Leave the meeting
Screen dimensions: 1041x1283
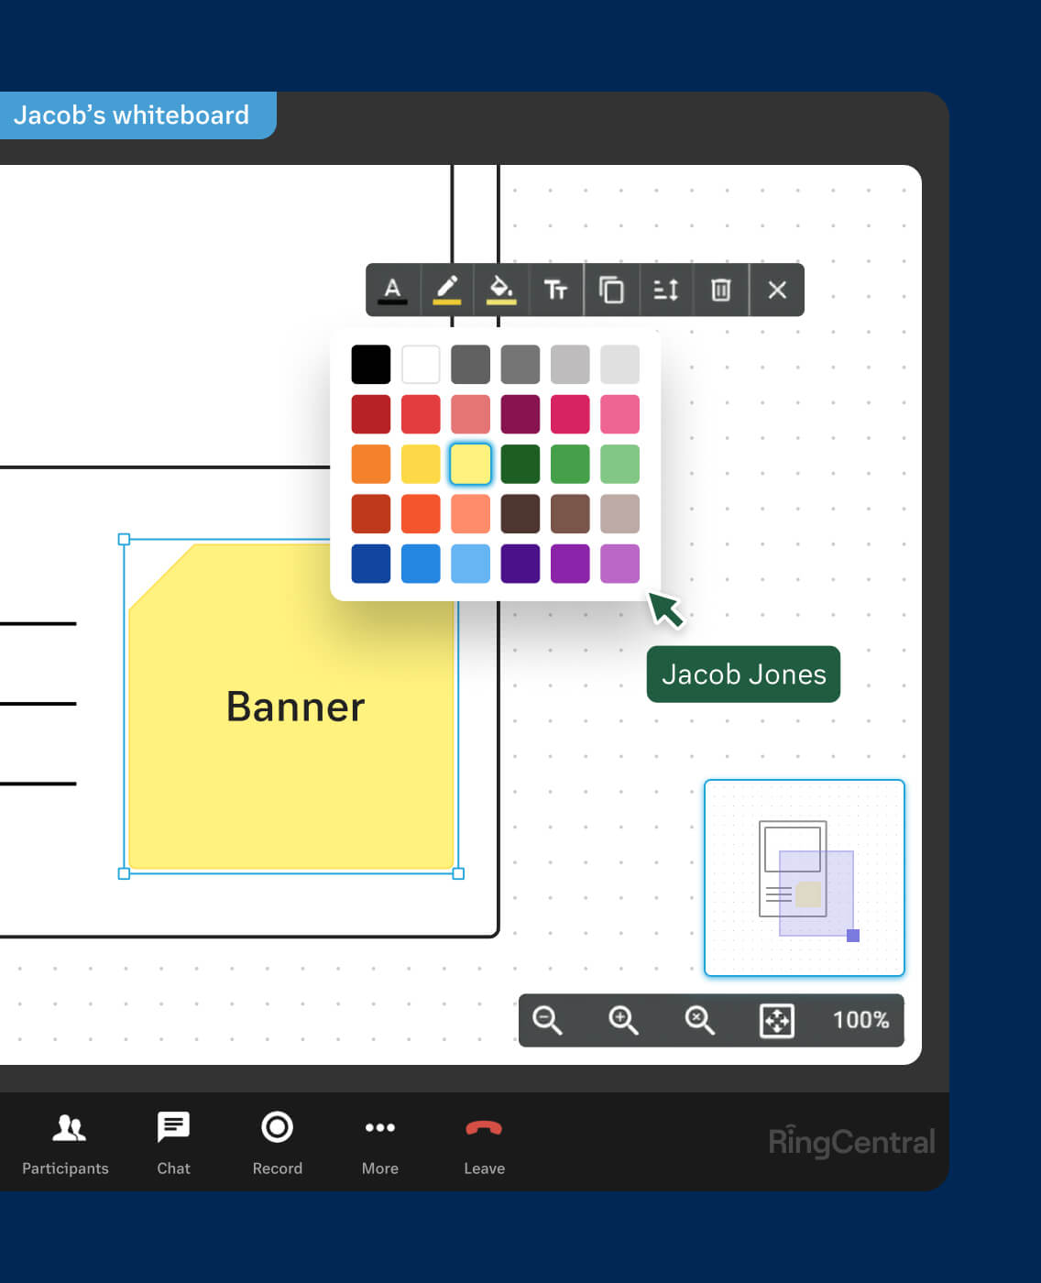(484, 1143)
